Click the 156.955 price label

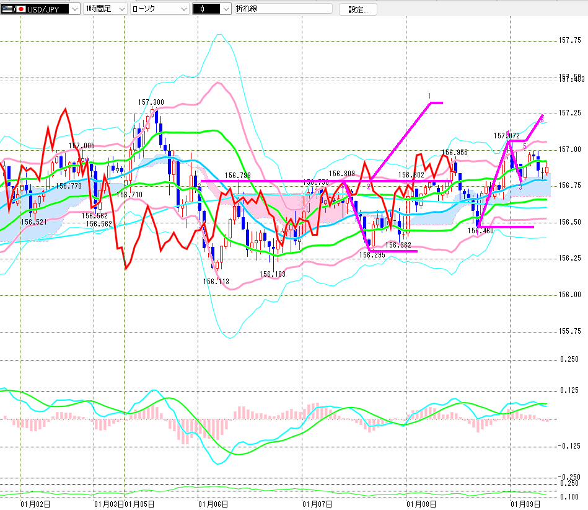[454, 153]
